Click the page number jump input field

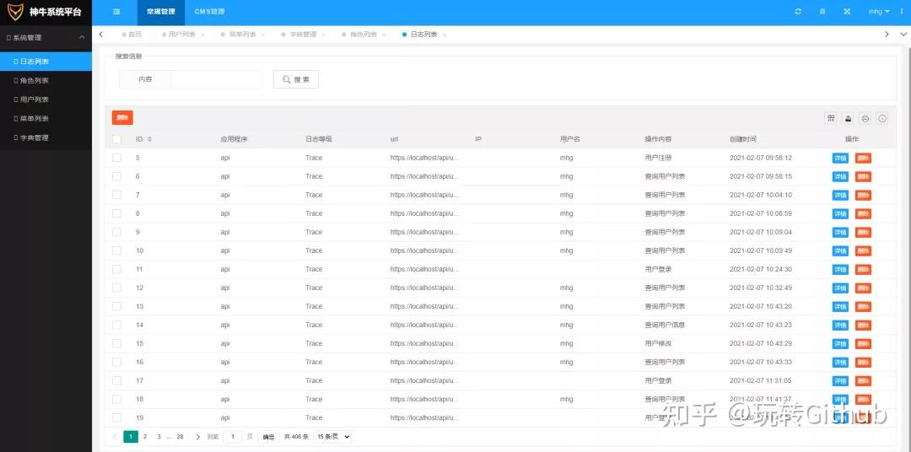pyautogui.click(x=233, y=436)
